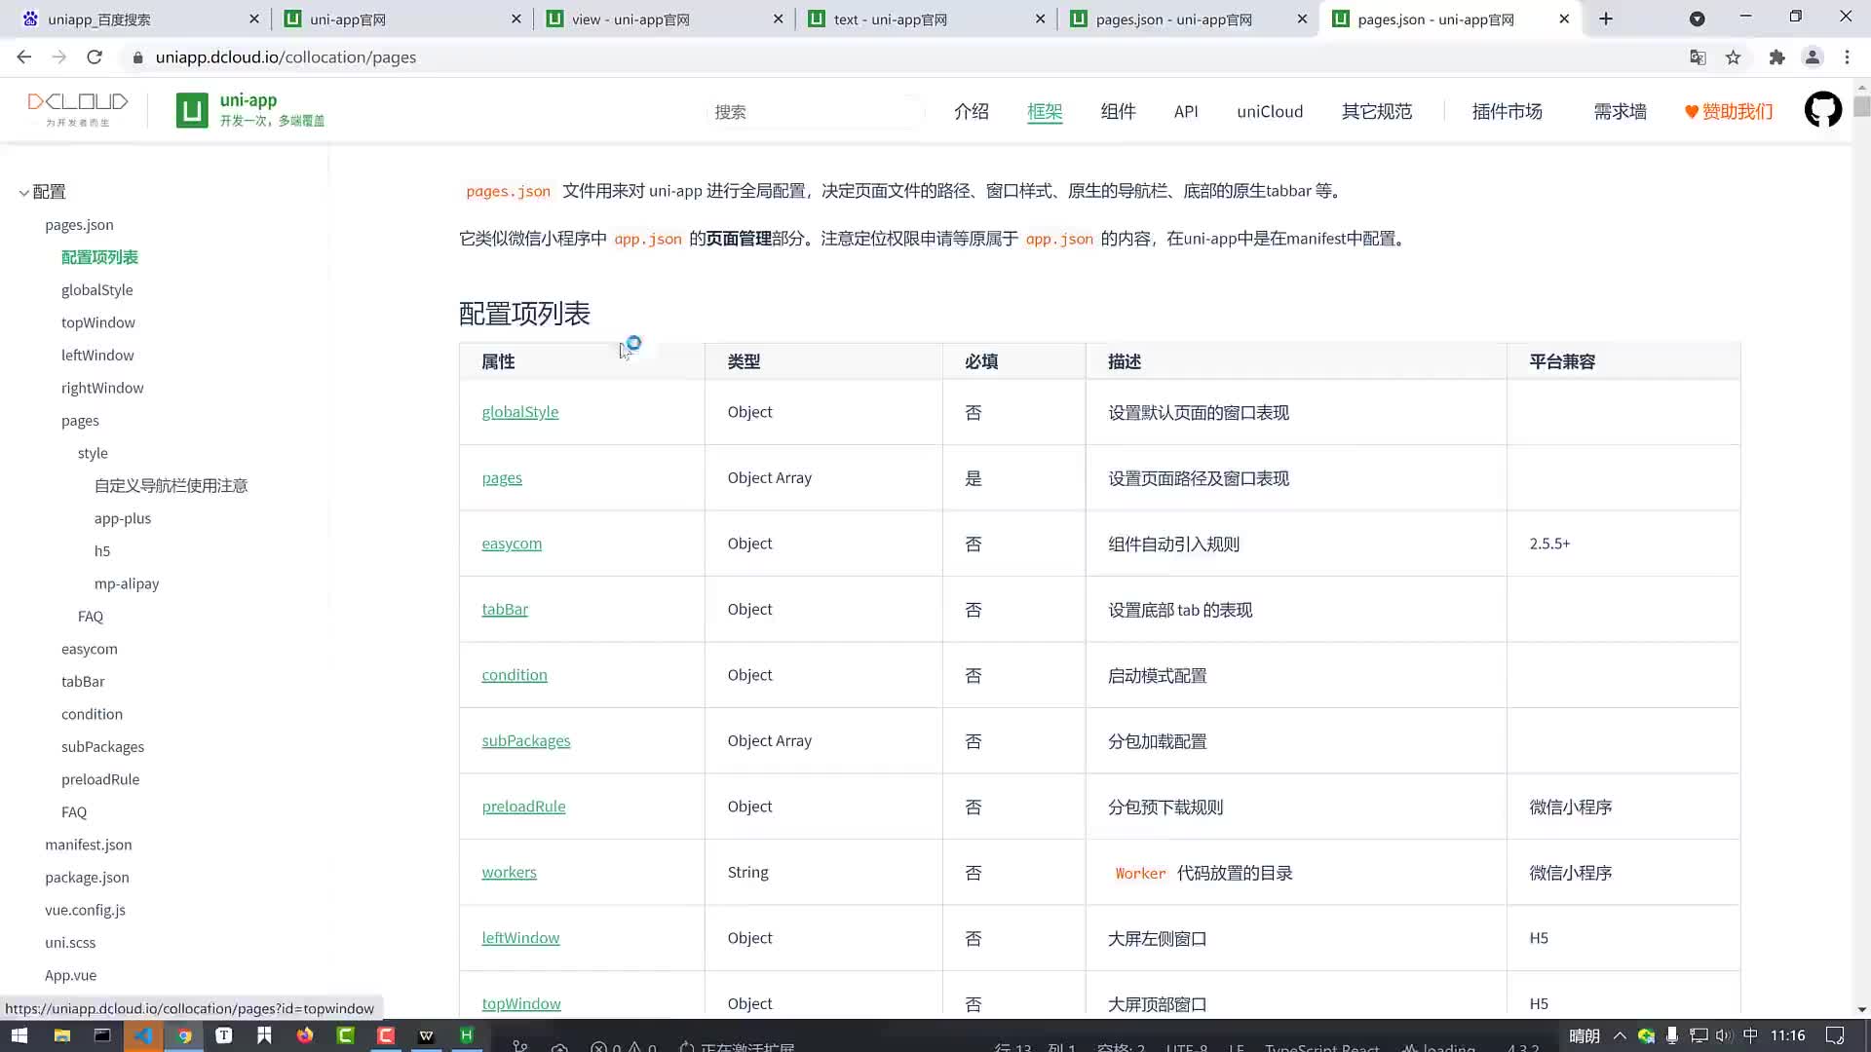Select rightWindow in the sidebar
The width and height of the screenshot is (1871, 1052).
(x=102, y=388)
